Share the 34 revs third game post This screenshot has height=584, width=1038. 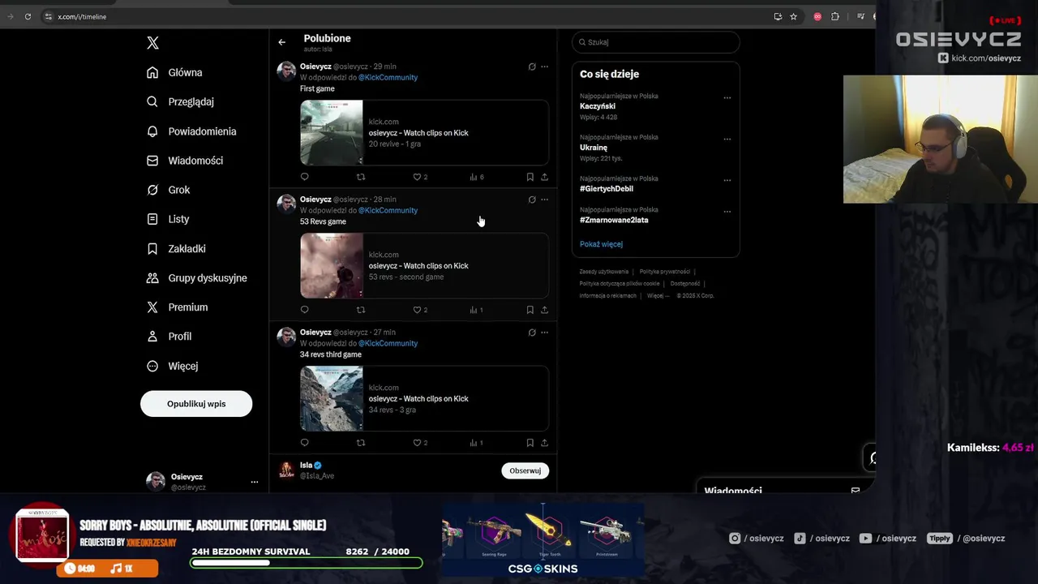point(544,443)
